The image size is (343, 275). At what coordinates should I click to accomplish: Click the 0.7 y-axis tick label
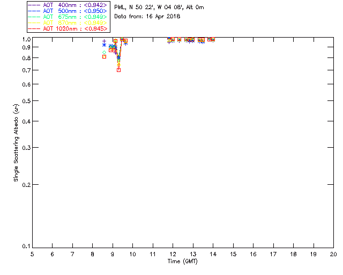pos(26,70)
